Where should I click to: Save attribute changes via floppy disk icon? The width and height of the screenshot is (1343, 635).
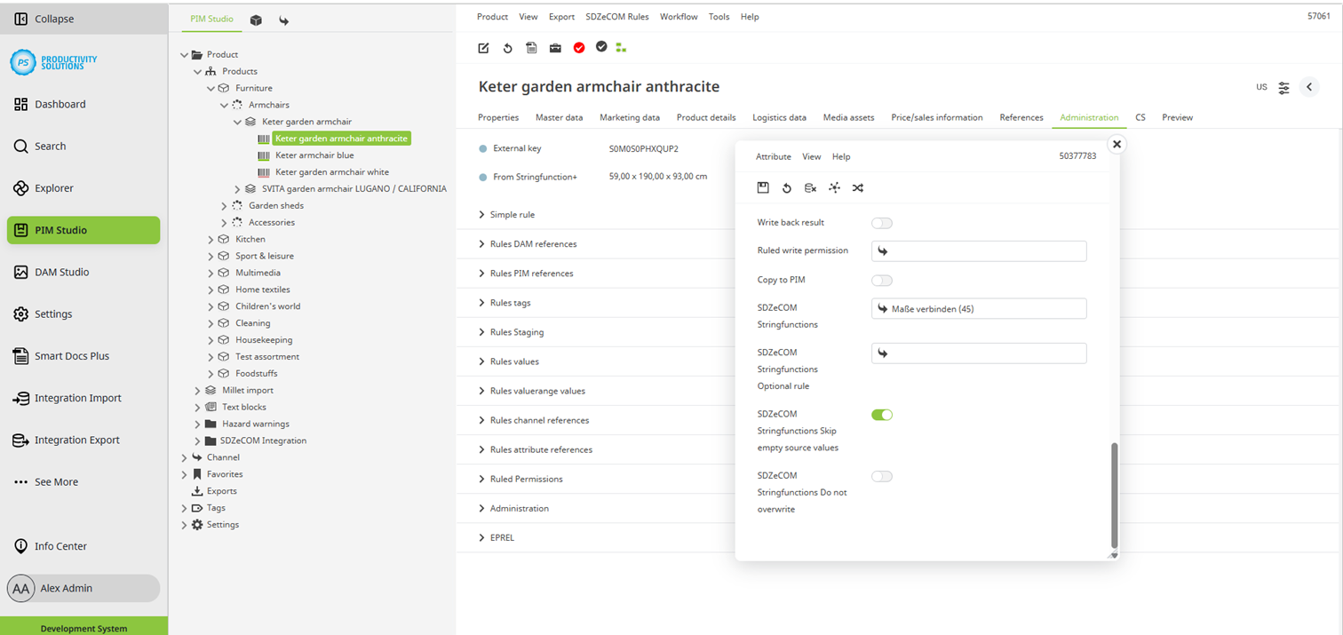coord(763,187)
